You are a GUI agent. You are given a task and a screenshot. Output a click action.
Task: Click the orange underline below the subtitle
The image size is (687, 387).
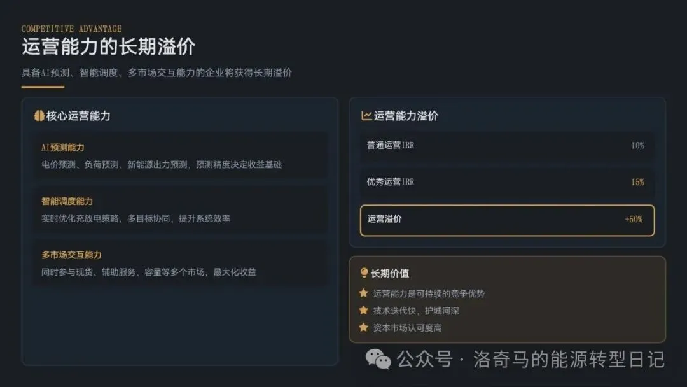[43, 87]
